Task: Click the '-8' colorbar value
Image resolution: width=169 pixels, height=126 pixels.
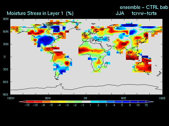Action: point(43,105)
